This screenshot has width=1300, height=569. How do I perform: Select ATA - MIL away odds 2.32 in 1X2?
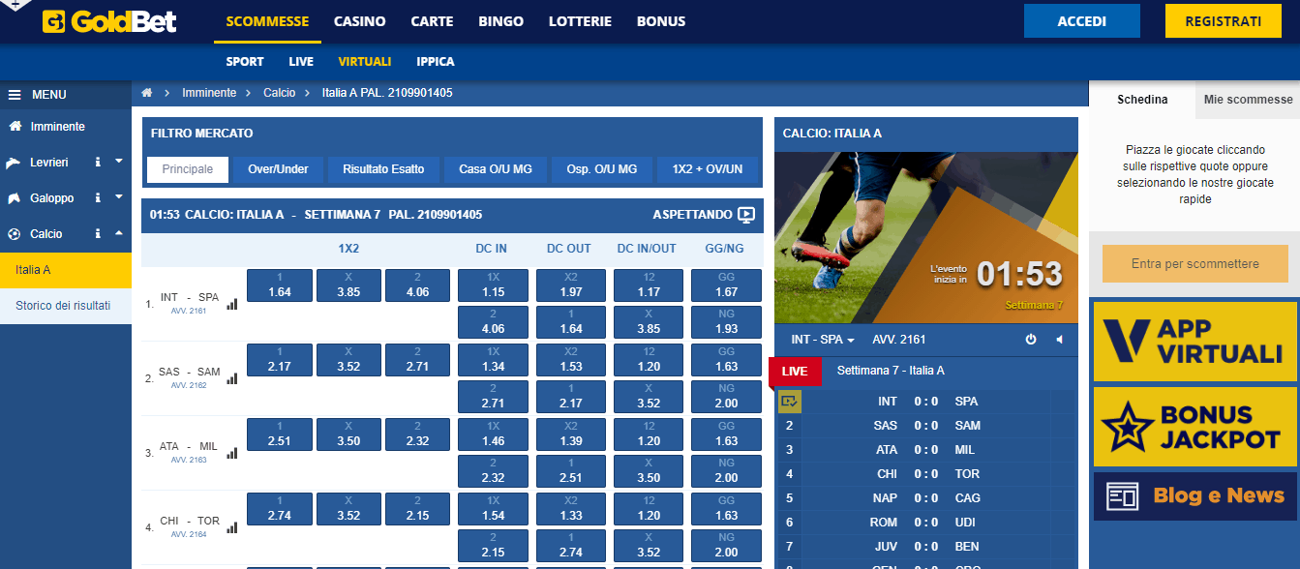[418, 434]
